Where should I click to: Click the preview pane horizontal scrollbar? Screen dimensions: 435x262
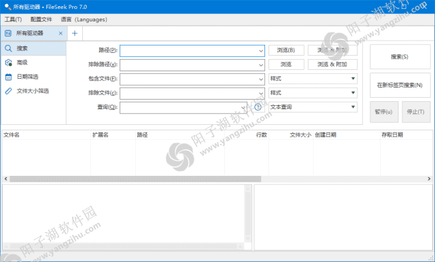[124, 246]
